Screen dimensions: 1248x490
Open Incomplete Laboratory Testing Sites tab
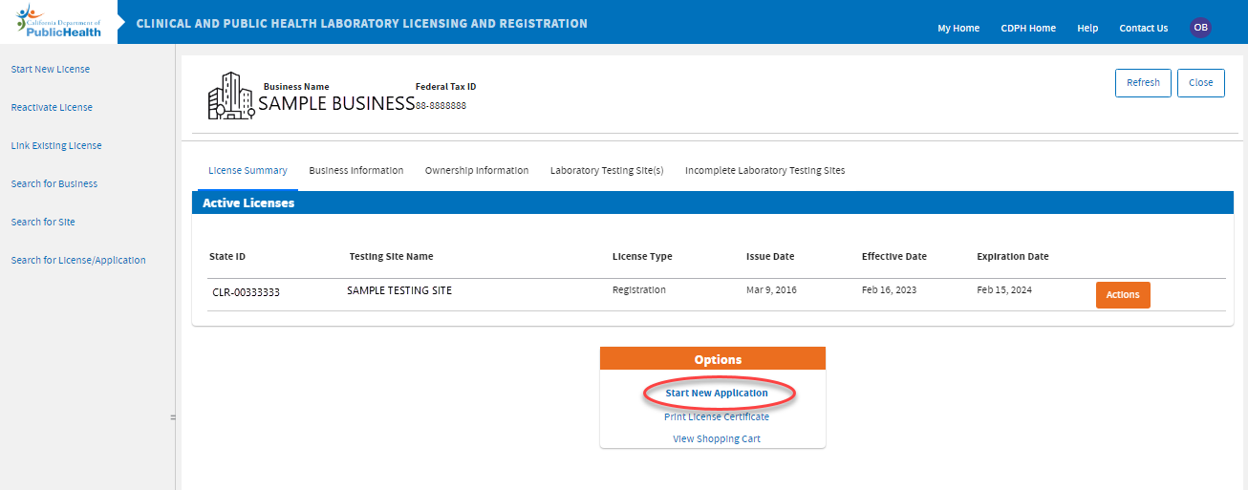[764, 170]
